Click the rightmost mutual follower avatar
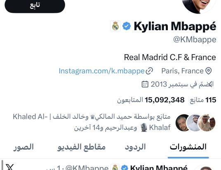This screenshot has height=170, width=221. point(207,122)
